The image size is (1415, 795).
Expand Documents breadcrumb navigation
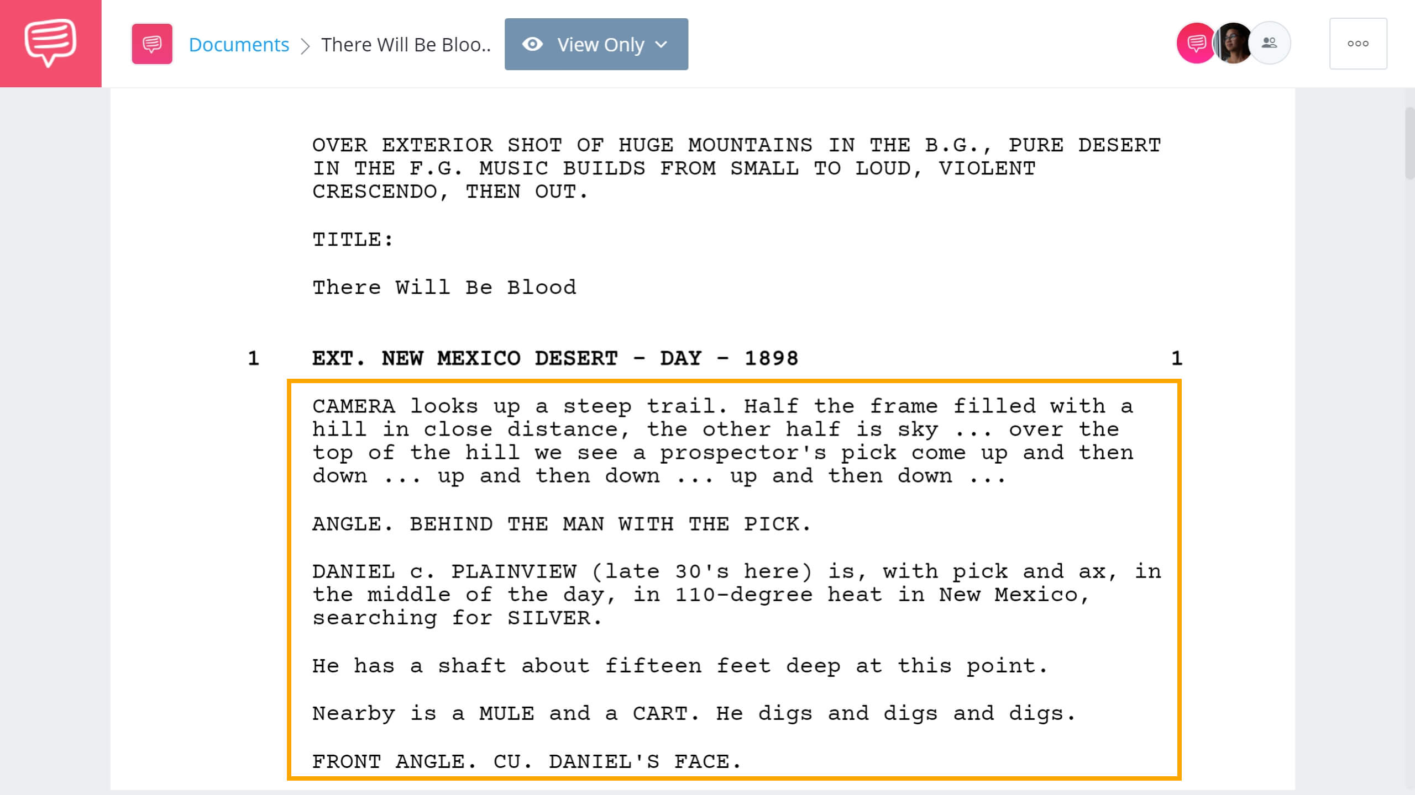click(x=239, y=45)
